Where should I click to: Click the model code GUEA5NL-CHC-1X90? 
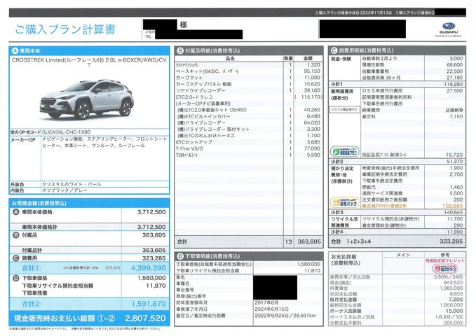point(66,132)
